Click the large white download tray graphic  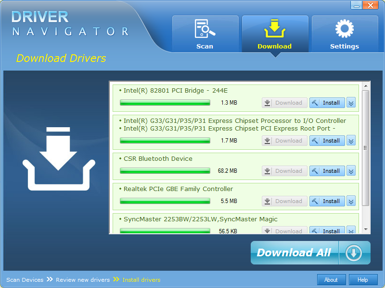[59, 159]
